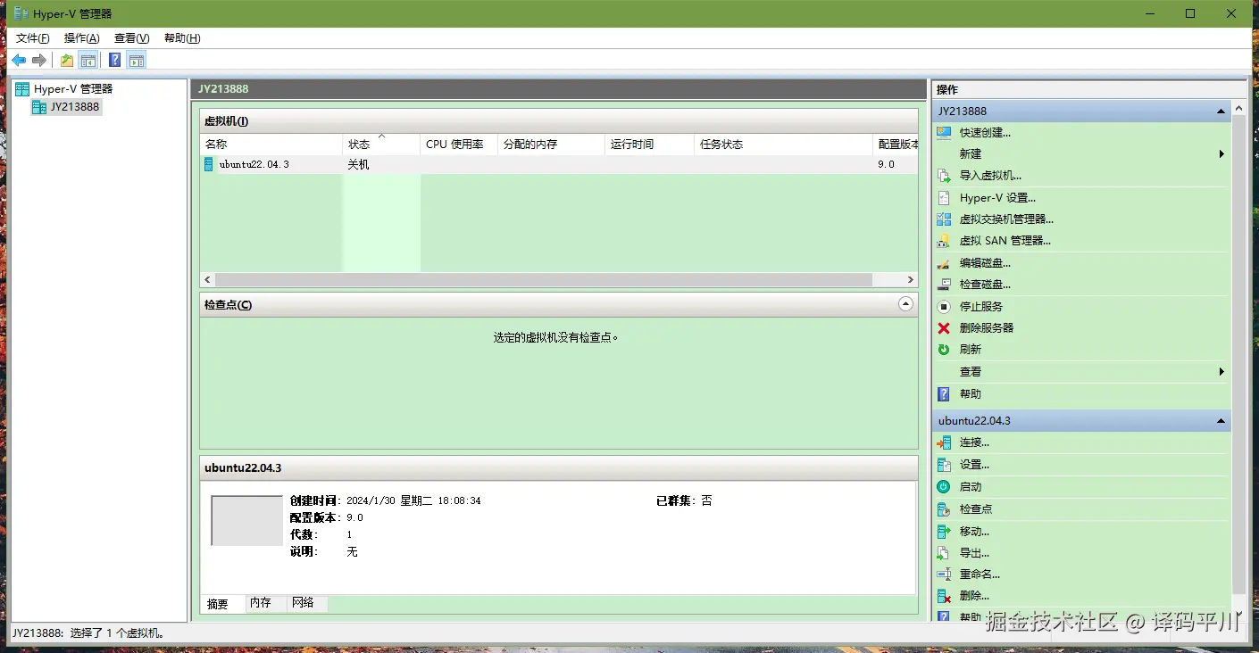This screenshot has height=653, width=1259.
Task: Collapse the 检查点 panel chevron
Action: 905,304
